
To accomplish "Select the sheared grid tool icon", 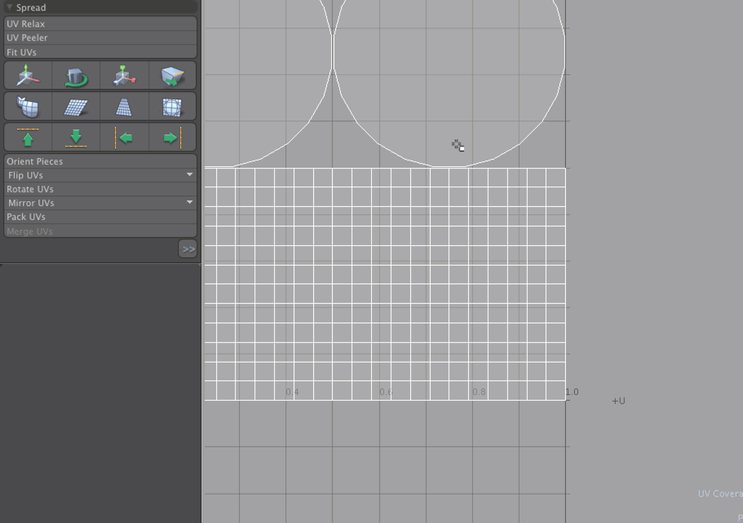I will coord(76,107).
